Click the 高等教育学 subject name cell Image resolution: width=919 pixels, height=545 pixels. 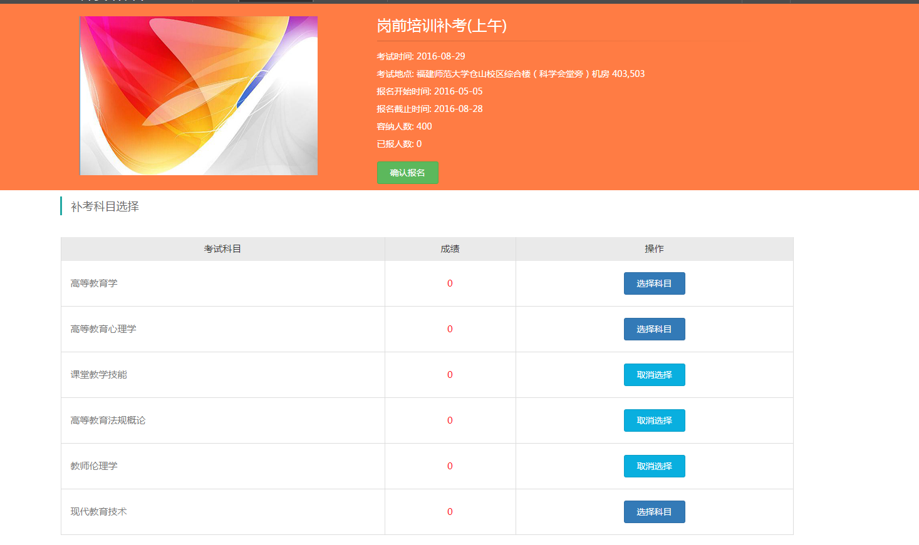click(x=94, y=283)
